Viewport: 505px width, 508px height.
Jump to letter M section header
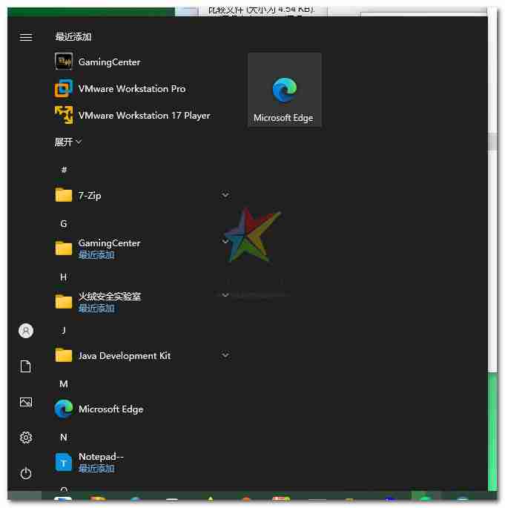pyautogui.click(x=64, y=384)
